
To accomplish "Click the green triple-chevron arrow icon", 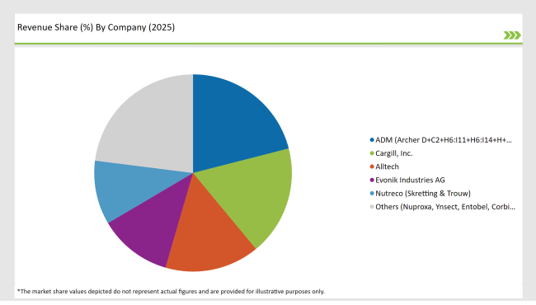I will (512, 35).
